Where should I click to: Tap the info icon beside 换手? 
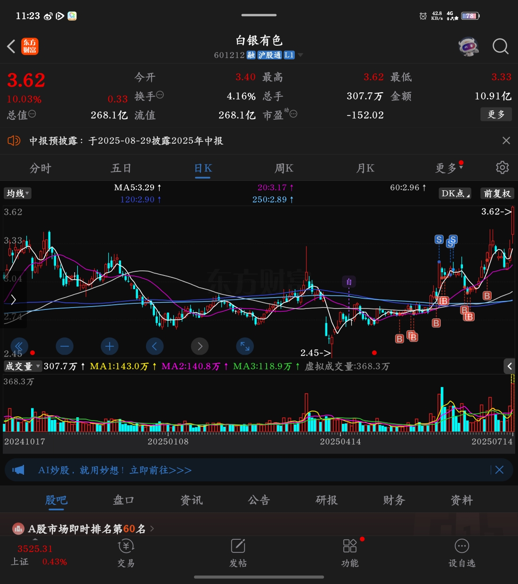[x=160, y=95]
